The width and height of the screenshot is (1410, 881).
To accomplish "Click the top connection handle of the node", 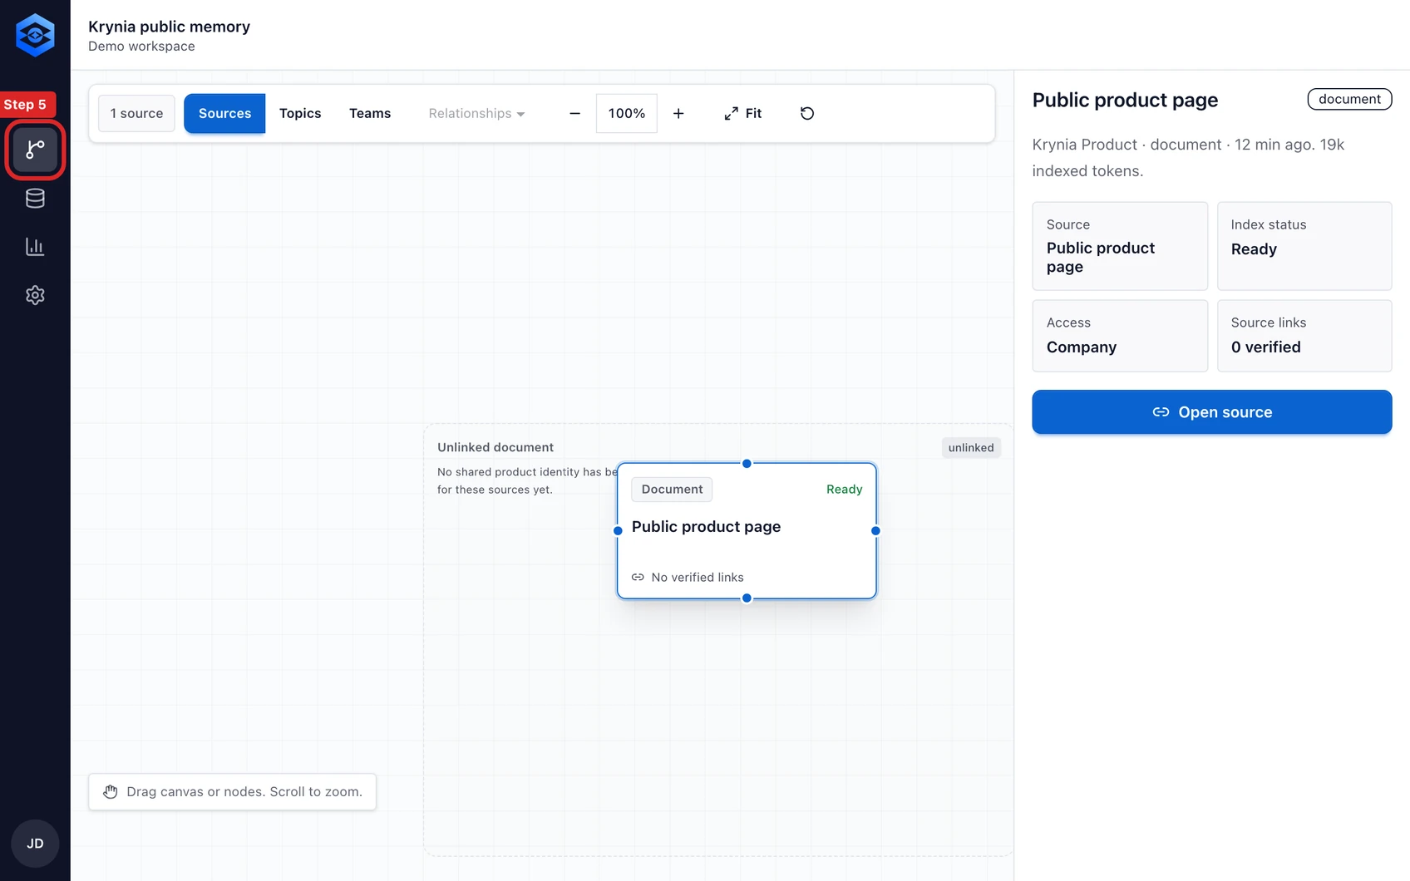I will click(x=747, y=464).
